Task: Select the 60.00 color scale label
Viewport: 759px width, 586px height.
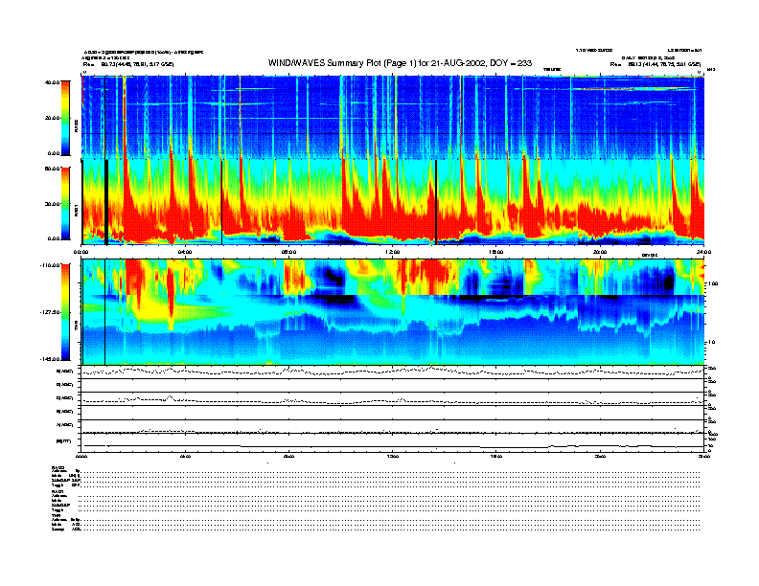Action: coord(53,169)
